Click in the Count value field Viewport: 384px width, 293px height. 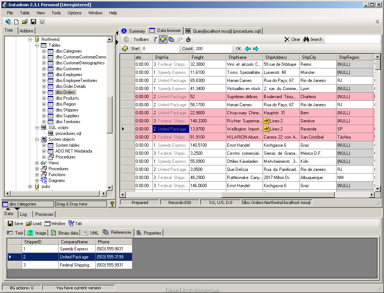[213, 49]
